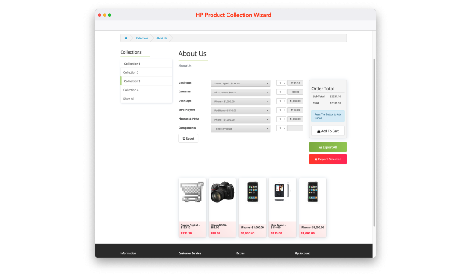Choose Collection 4 from the Collections list

(131, 90)
